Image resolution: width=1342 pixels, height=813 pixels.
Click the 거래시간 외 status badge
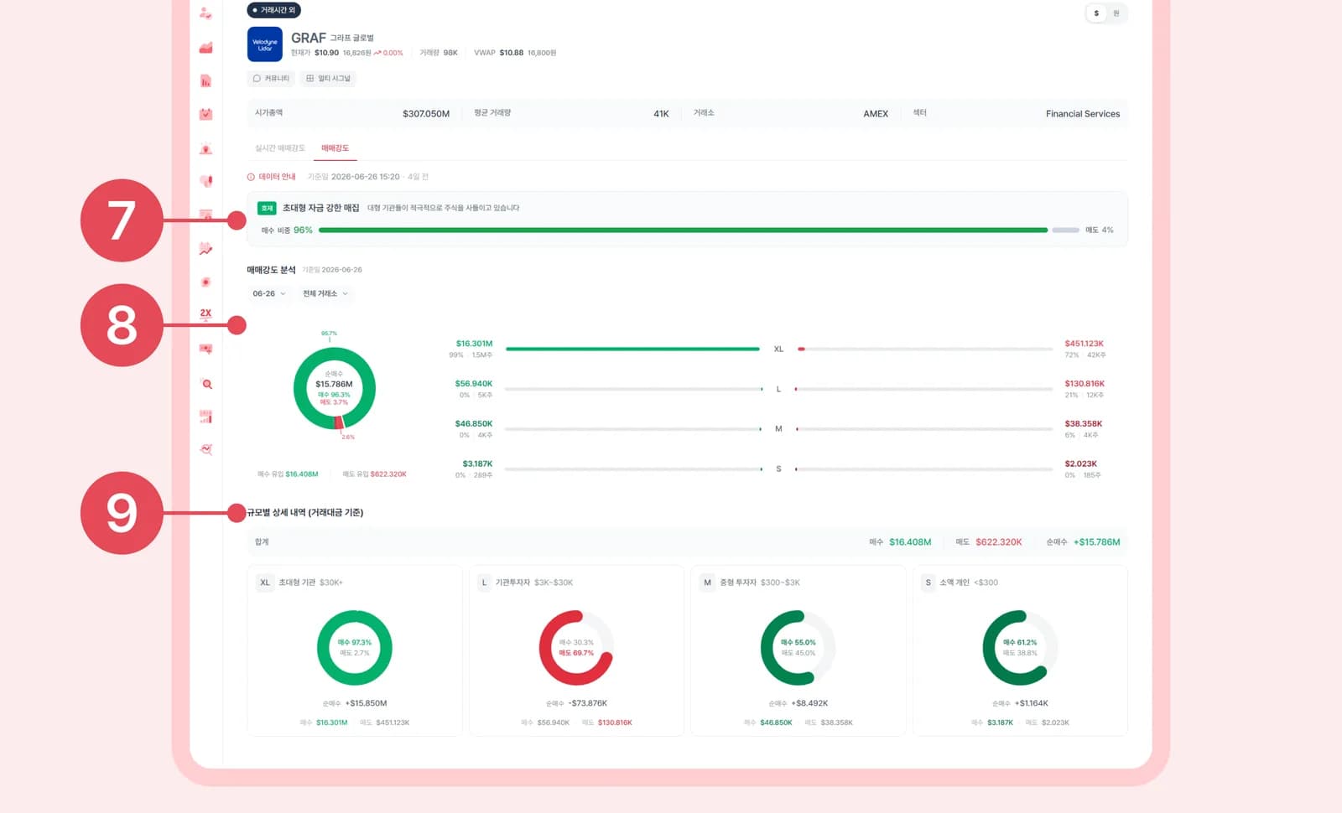pos(273,10)
